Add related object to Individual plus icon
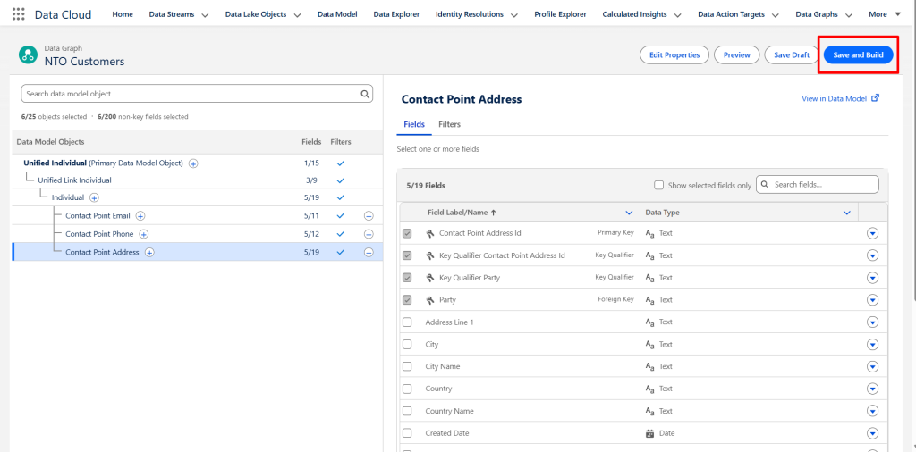 click(94, 197)
